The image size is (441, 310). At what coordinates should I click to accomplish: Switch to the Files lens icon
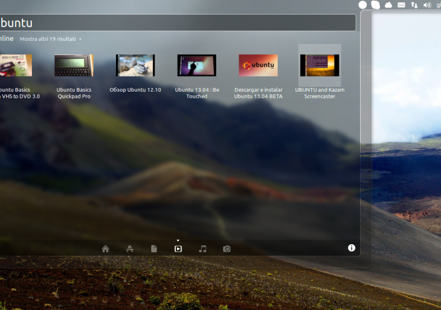point(154,249)
